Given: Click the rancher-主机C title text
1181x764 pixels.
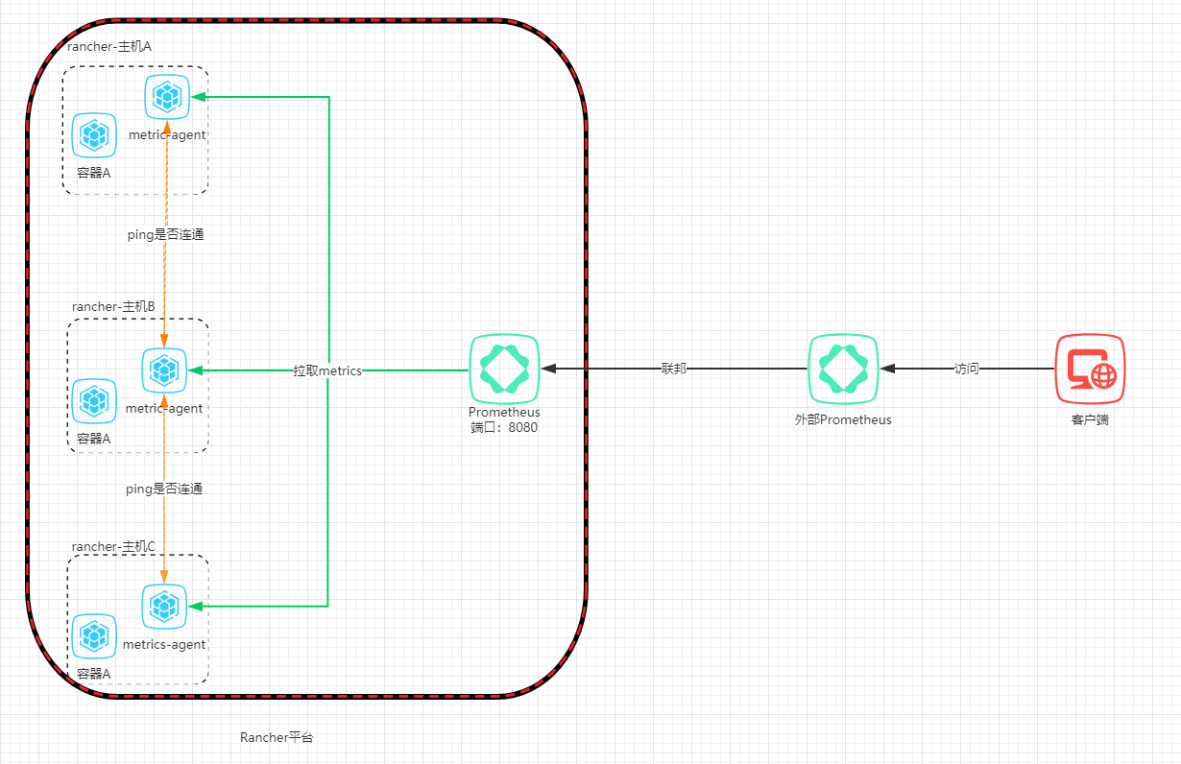Looking at the screenshot, I should [x=113, y=546].
